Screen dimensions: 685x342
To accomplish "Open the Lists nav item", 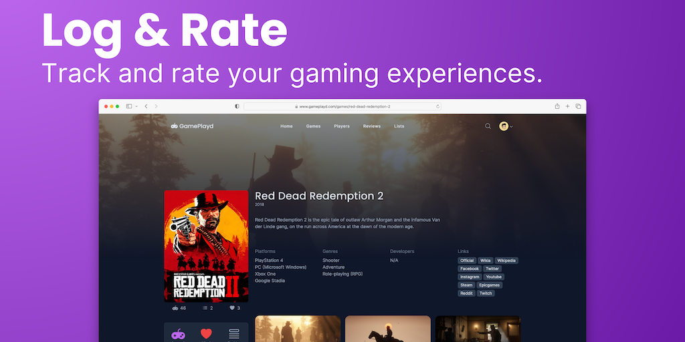I will (x=399, y=126).
